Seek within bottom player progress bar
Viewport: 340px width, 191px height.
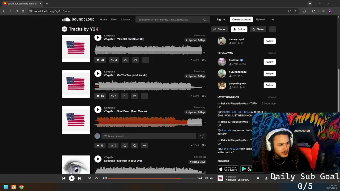152,178
